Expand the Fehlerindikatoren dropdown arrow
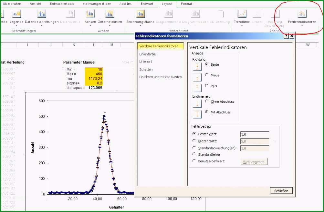 pyautogui.click(x=302, y=26)
